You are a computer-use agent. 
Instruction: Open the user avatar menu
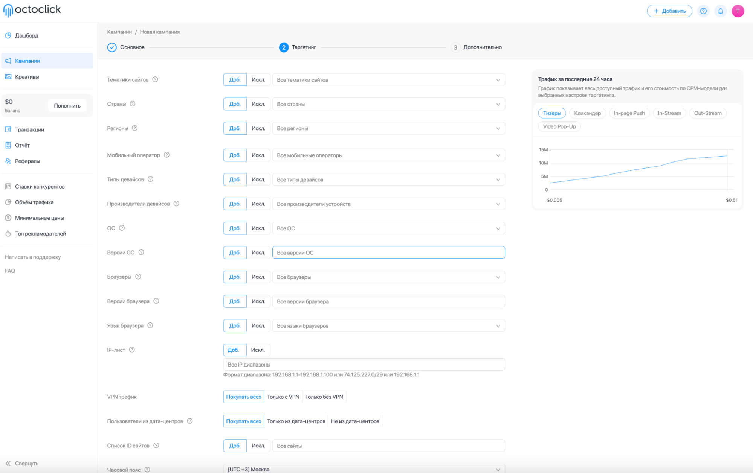click(738, 11)
